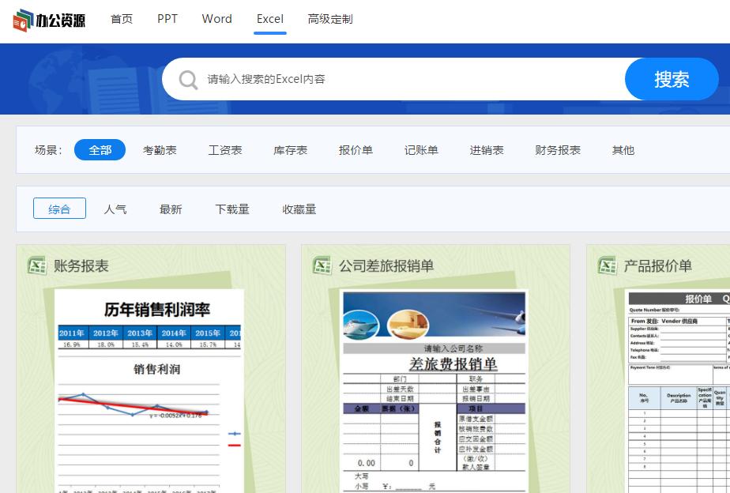Screen dimensions: 730x493
Task: Select the 全部 scene filter
Action: [x=99, y=149]
